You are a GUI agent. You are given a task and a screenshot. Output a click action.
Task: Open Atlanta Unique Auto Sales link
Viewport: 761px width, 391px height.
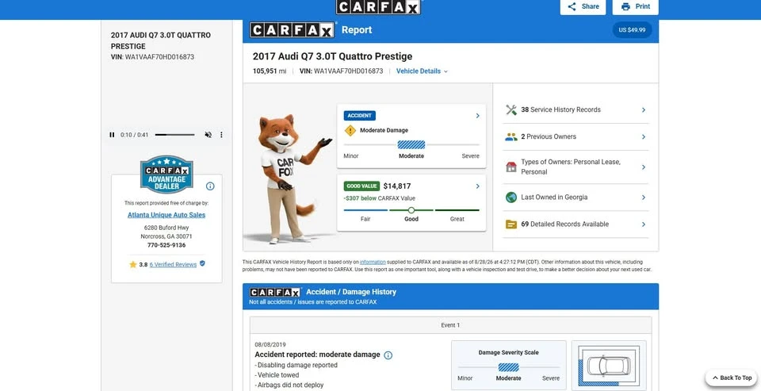166,215
